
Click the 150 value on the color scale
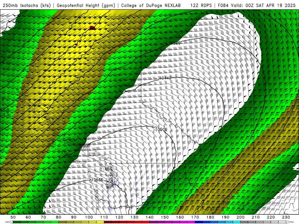tap(165, 217)
